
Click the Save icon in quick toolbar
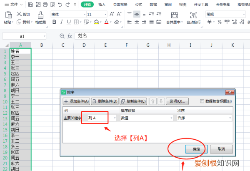point(30,5)
